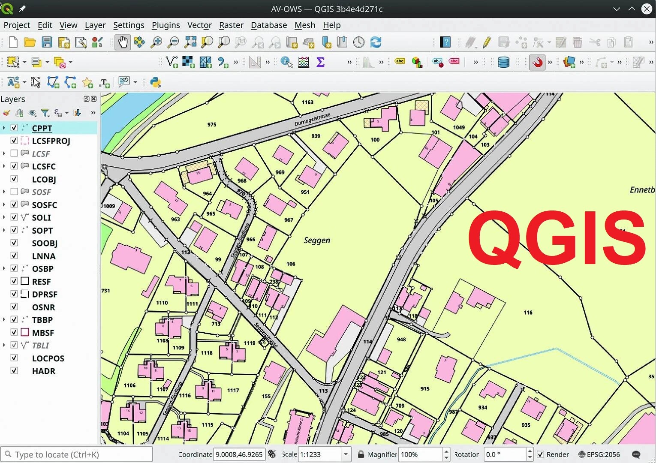Viewport: 656px width, 463px height.
Task: Open the Plugins menu
Action: tap(166, 25)
